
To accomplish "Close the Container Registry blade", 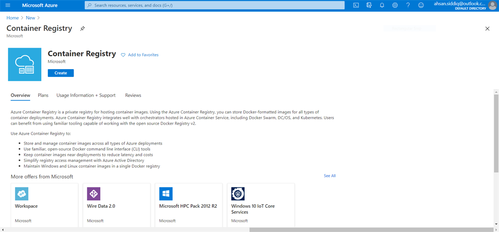I will (x=487, y=29).
